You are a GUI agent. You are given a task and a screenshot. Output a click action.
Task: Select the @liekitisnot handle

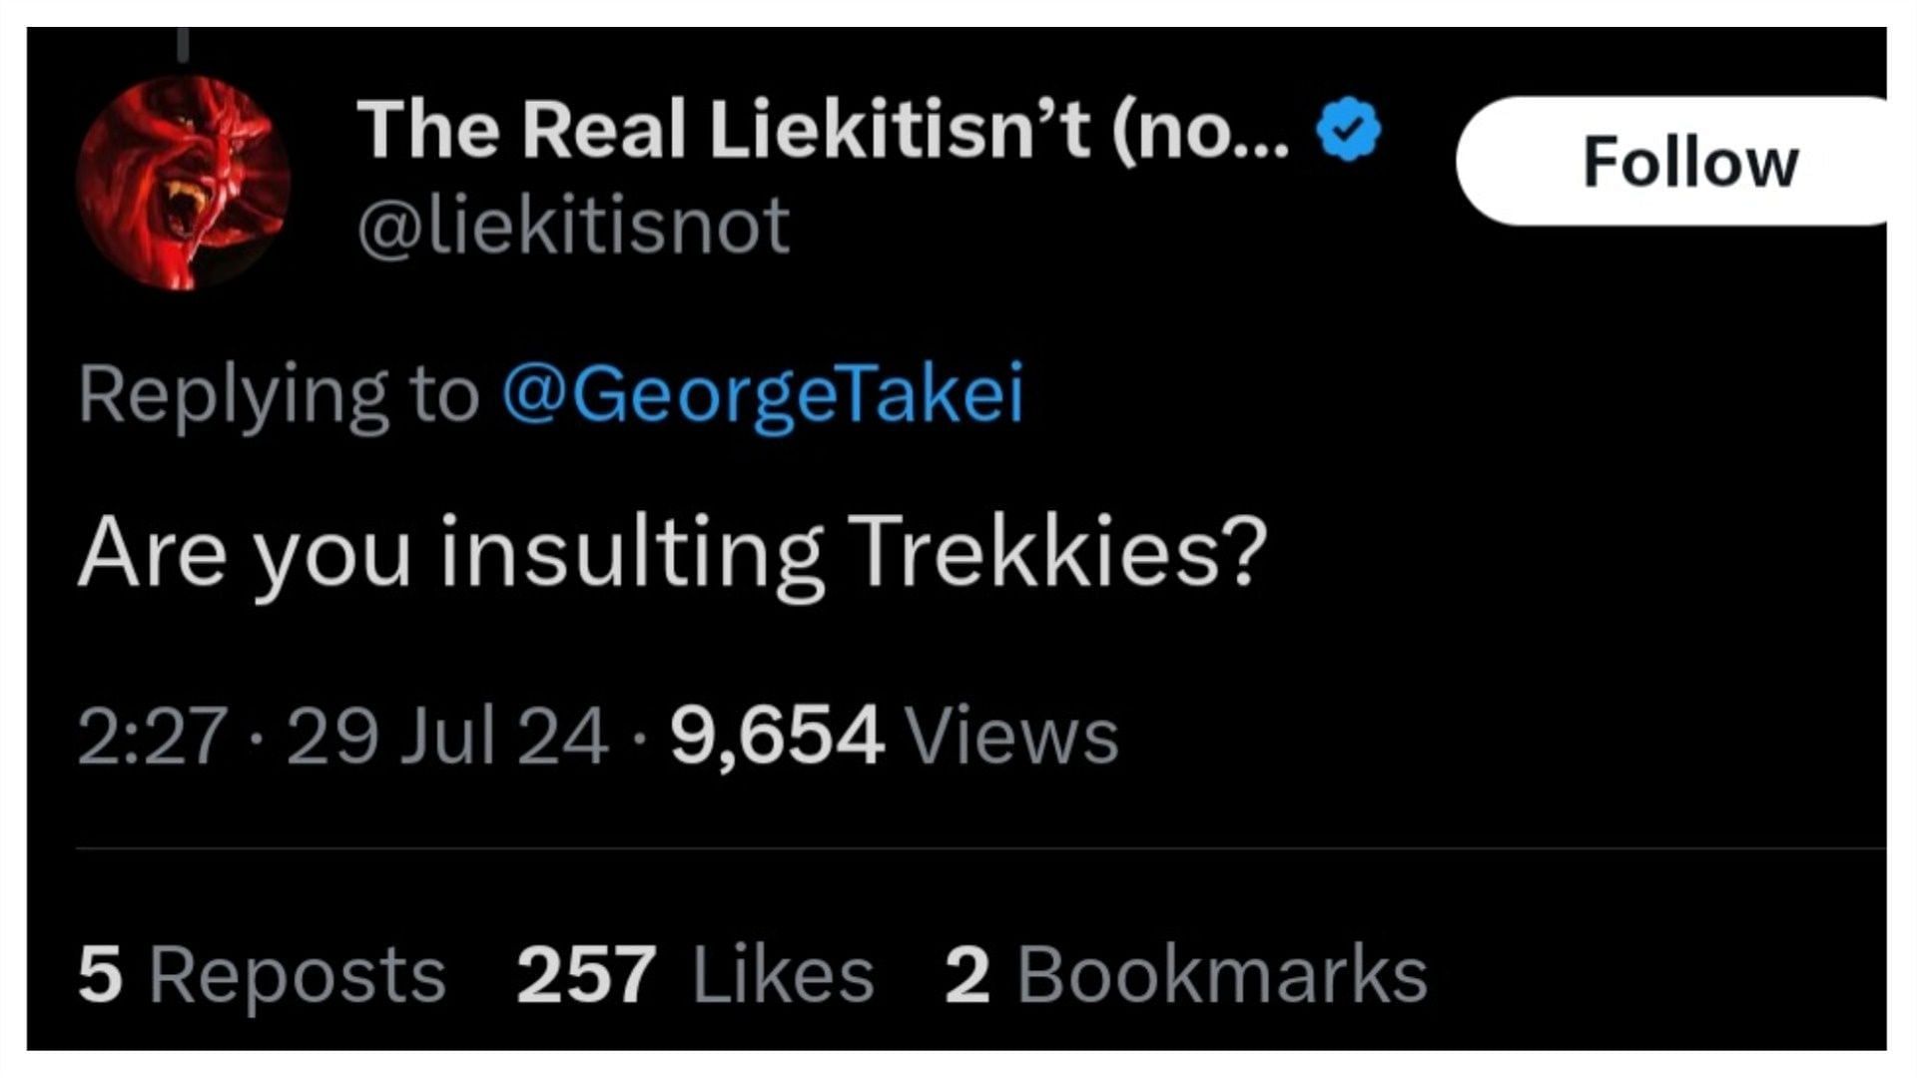(x=573, y=227)
